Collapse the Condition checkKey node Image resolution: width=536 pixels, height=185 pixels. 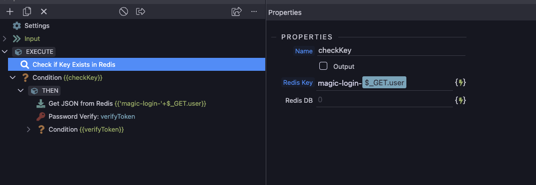tap(13, 78)
